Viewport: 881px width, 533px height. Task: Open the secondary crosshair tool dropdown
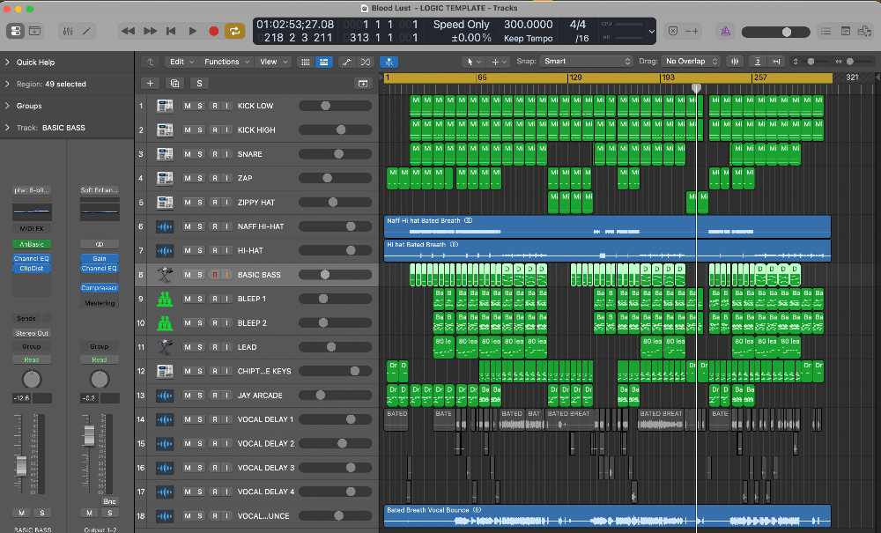click(x=499, y=62)
